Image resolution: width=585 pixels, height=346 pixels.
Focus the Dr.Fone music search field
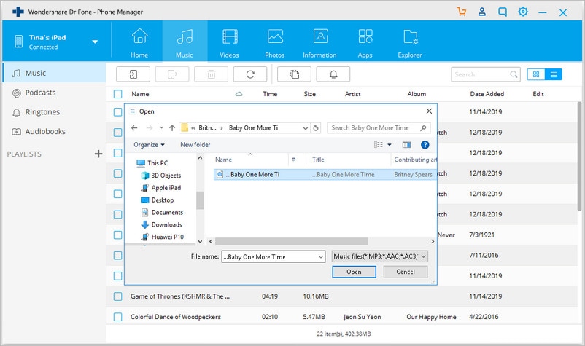[481, 74]
